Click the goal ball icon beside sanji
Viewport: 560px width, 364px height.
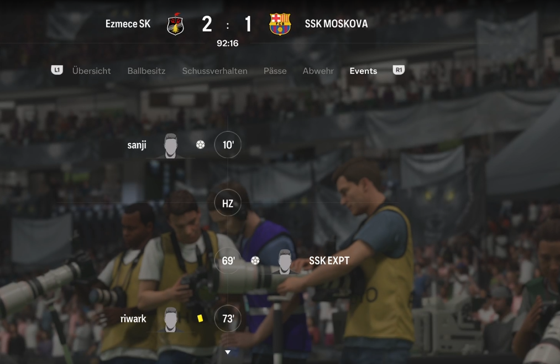tap(200, 145)
